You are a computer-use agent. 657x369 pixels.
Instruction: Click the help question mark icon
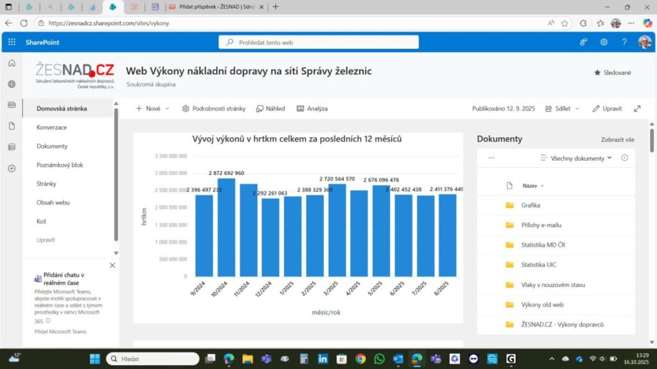(x=624, y=42)
